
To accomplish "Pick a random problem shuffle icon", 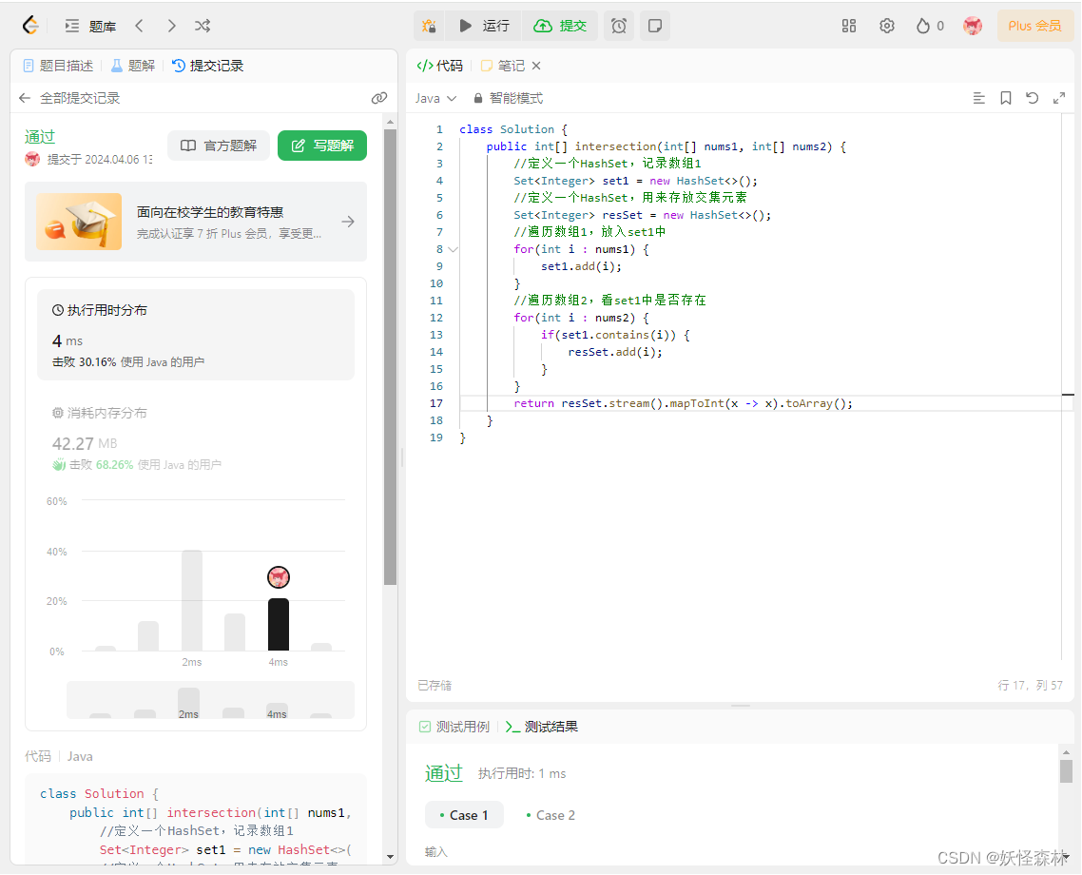I will click(x=203, y=27).
